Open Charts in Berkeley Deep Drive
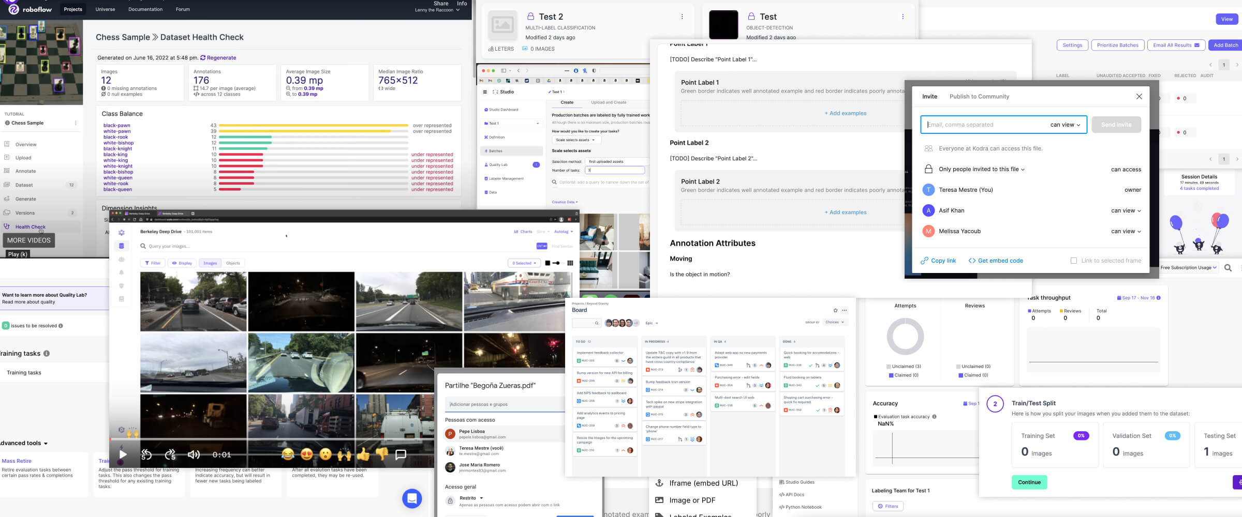This screenshot has height=517, width=1242. tap(523, 232)
